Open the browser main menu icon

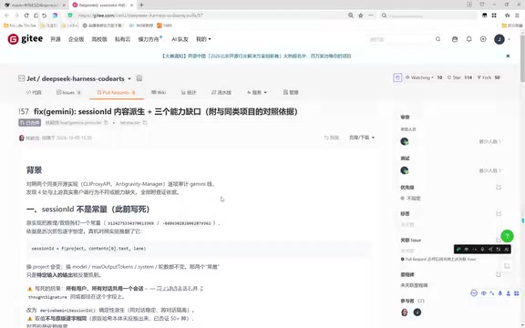518,15
